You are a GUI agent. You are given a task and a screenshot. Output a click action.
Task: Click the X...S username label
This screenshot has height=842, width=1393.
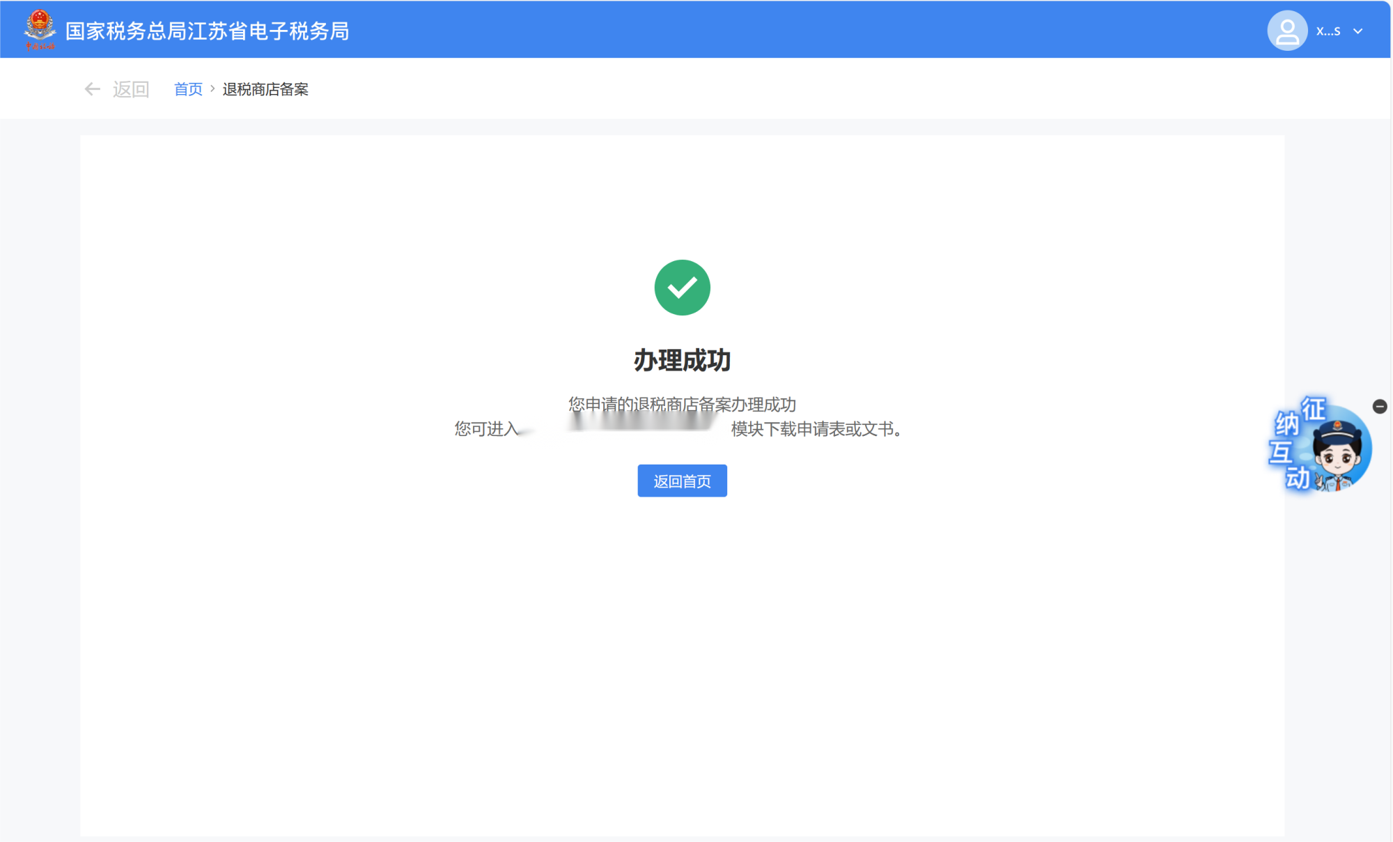1328,31
